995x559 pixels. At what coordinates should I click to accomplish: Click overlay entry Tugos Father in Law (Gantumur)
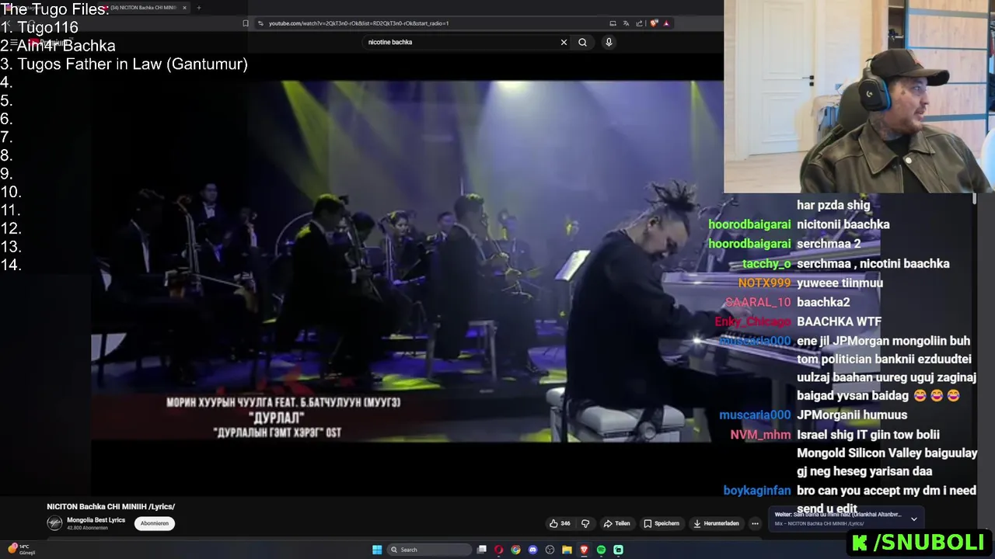click(x=132, y=64)
